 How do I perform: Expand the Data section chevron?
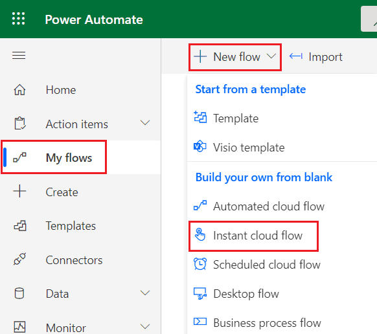pos(145,293)
